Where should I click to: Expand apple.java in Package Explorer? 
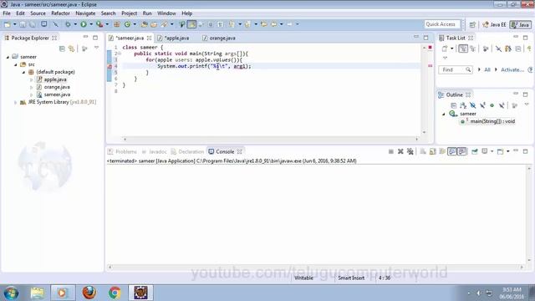(32, 79)
